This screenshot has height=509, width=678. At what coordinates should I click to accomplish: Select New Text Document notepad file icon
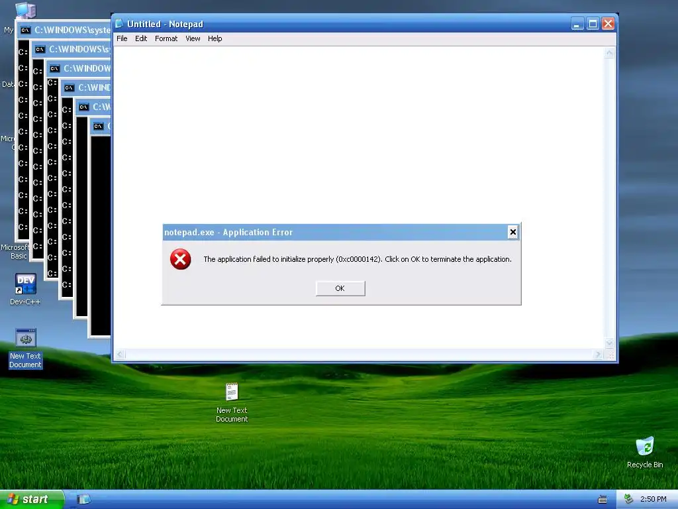pyautogui.click(x=232, y=392)
